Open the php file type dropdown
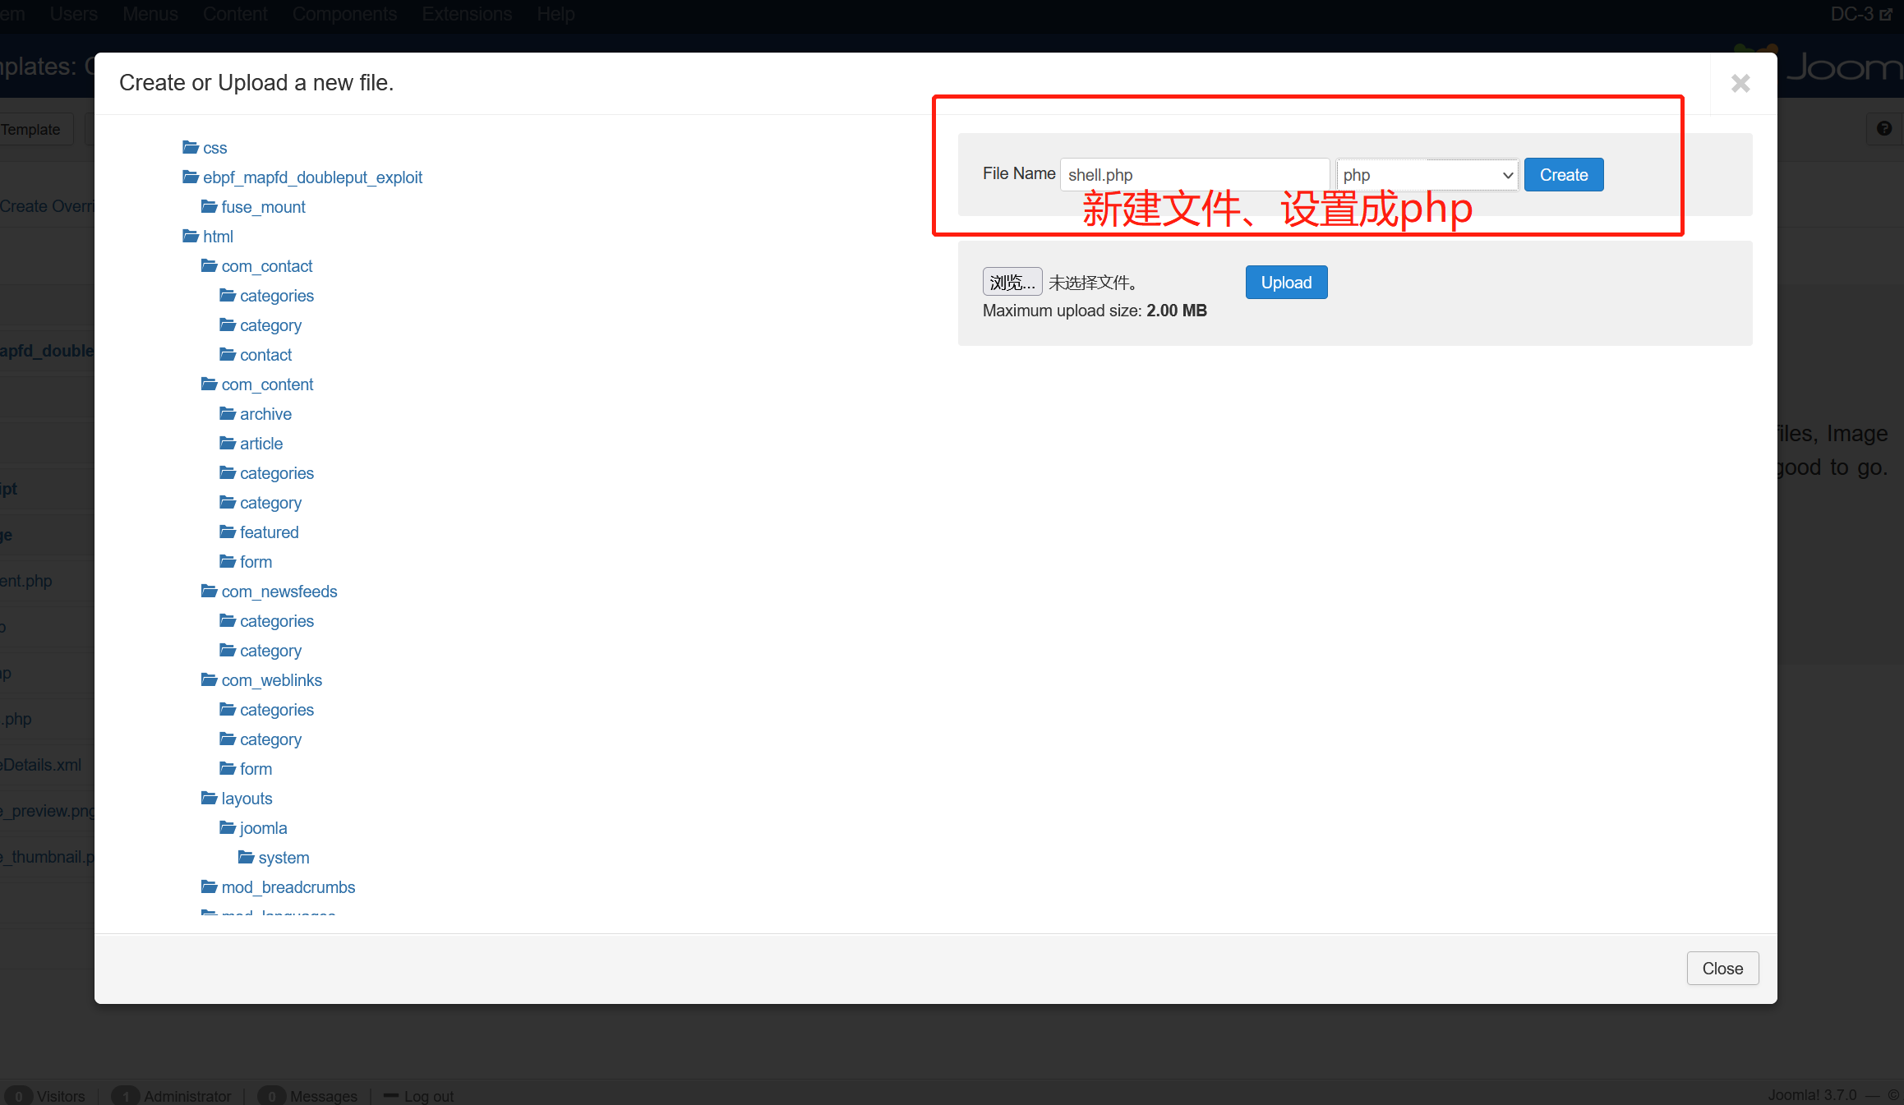The width and height of the screenshot is (1904, 1105). tap(1427, 175)
